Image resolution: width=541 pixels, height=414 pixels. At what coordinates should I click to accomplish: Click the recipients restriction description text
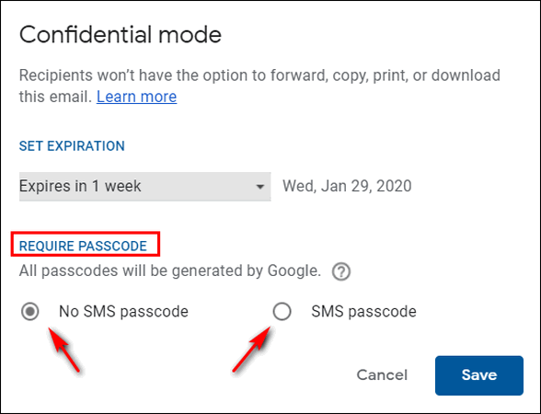[259, 86]
